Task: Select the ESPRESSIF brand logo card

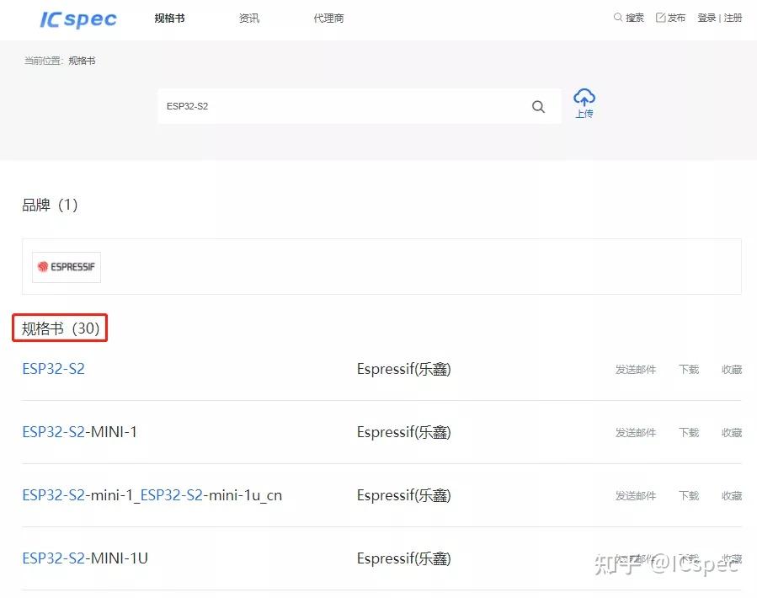Action: pos(66,267)
